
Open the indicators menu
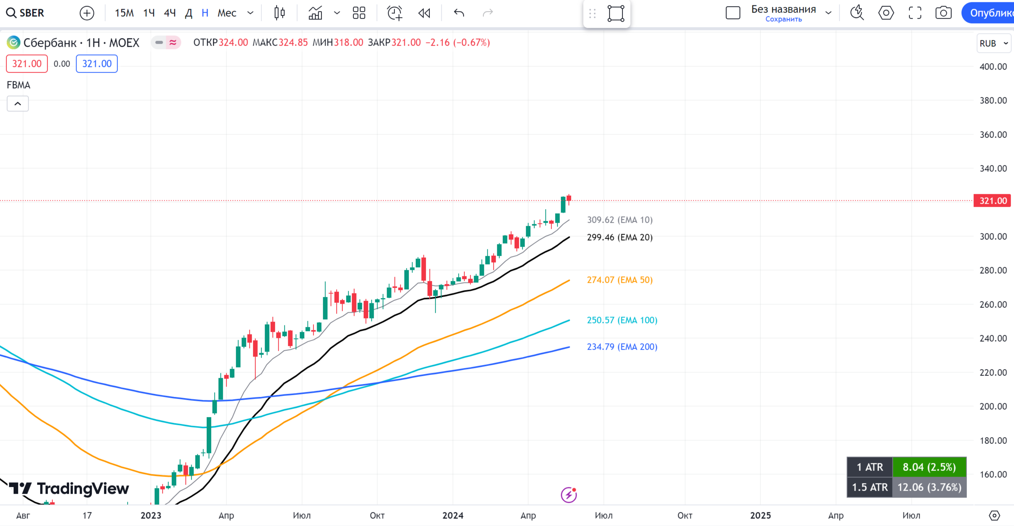coord(315,13)
